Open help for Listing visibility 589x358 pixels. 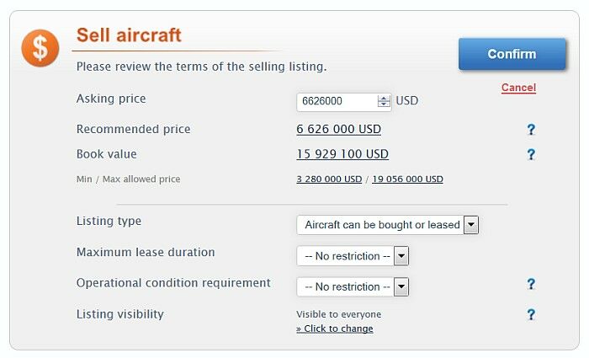[x=531, y=314]
